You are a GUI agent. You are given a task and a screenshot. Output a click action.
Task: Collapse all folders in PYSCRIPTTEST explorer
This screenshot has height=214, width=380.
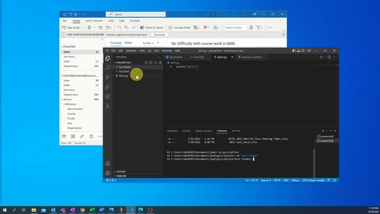(160, 62)
